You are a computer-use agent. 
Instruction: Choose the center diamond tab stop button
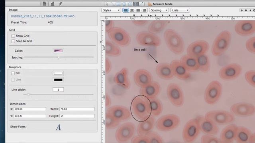246,10
